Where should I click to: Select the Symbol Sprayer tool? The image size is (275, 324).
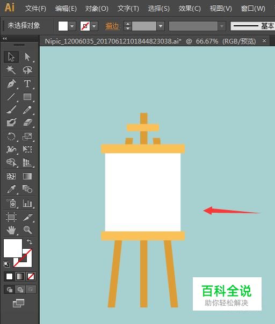(x=11, y=203)
